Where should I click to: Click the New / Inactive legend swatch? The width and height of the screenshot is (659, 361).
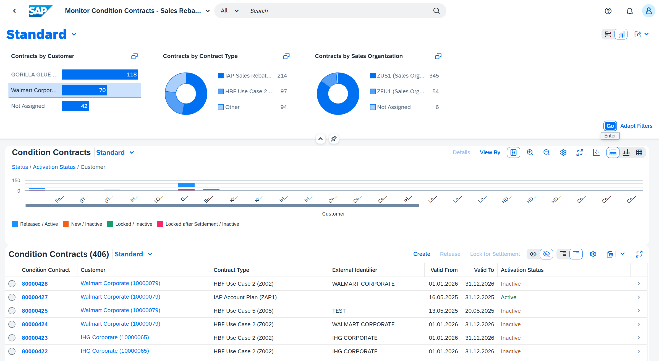[66, 224]
